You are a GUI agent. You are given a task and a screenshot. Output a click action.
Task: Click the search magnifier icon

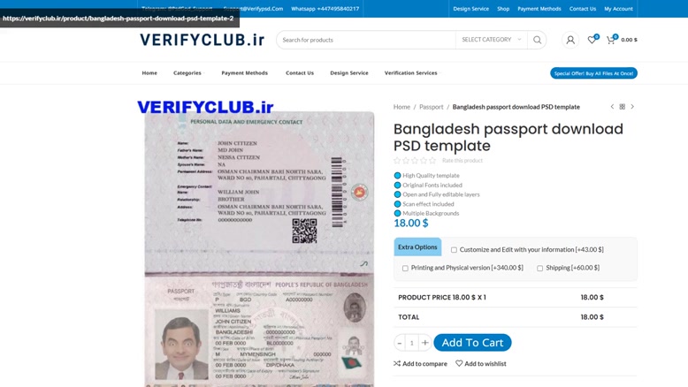tap(537, 40)
